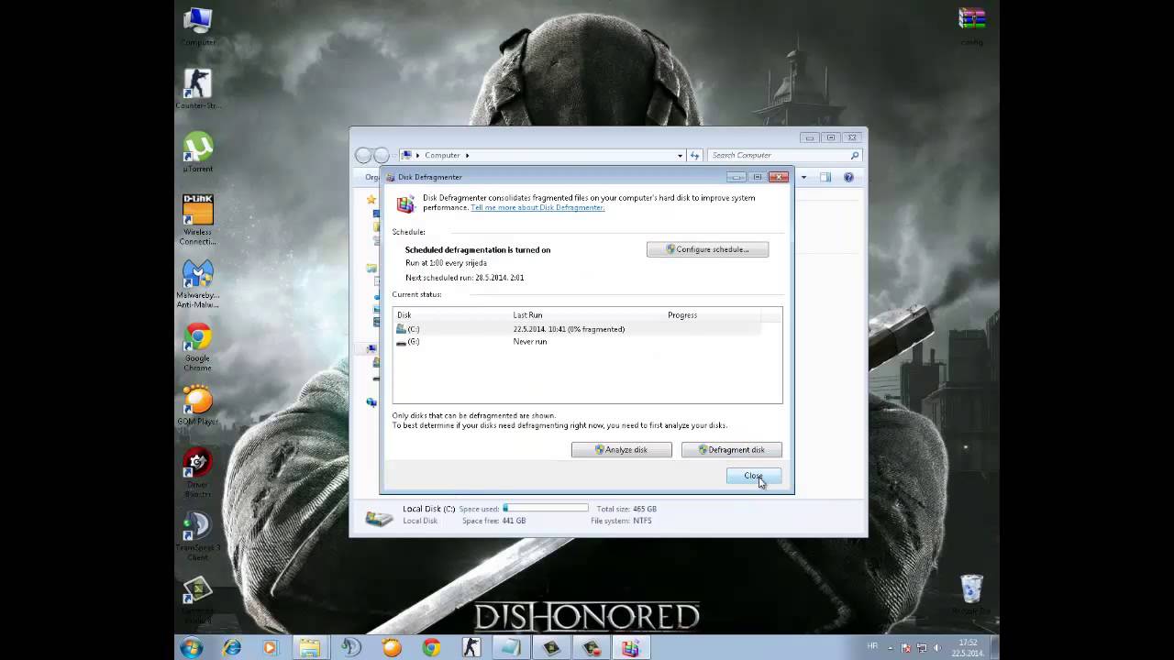Image resolution: width=1174 pixels, height=660 pixels.
Task: Open the Driver Booster desktop icon
Action: 198,473
